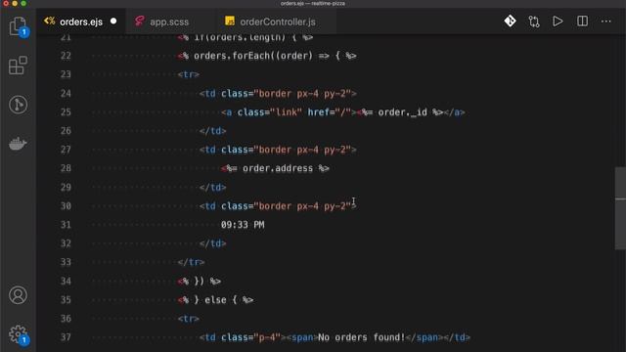Click 'No orders found!' text on line 37
Image resolution: width=626 pixels, height=352 pixels.
click(x=361, y=337)
